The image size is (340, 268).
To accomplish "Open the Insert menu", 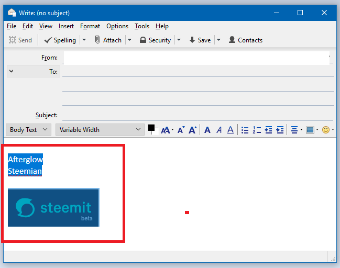I will pyautogui.click(x=66, y=26).
